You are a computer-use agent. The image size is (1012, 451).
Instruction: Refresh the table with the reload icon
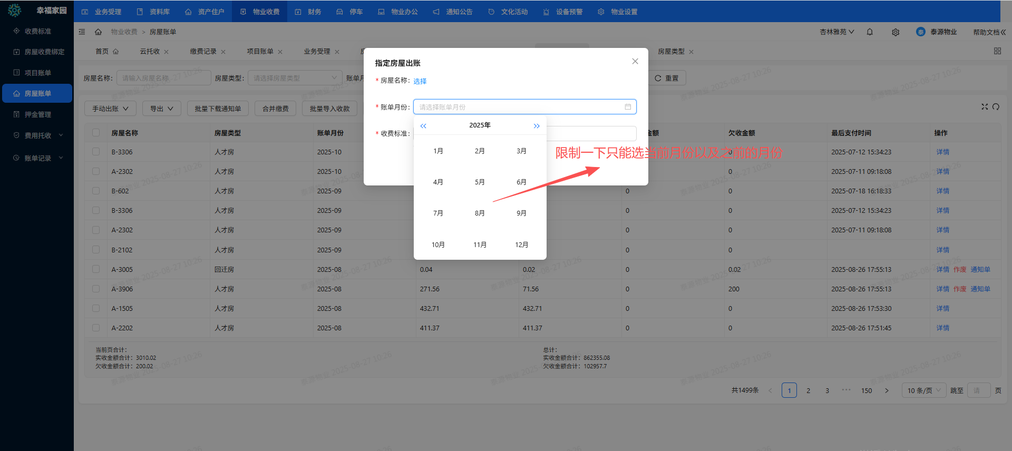click(996, 106)
